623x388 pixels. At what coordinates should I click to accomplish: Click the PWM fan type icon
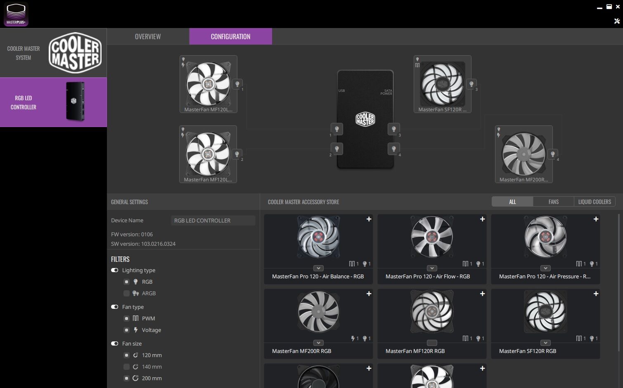(x=135, y=318)
